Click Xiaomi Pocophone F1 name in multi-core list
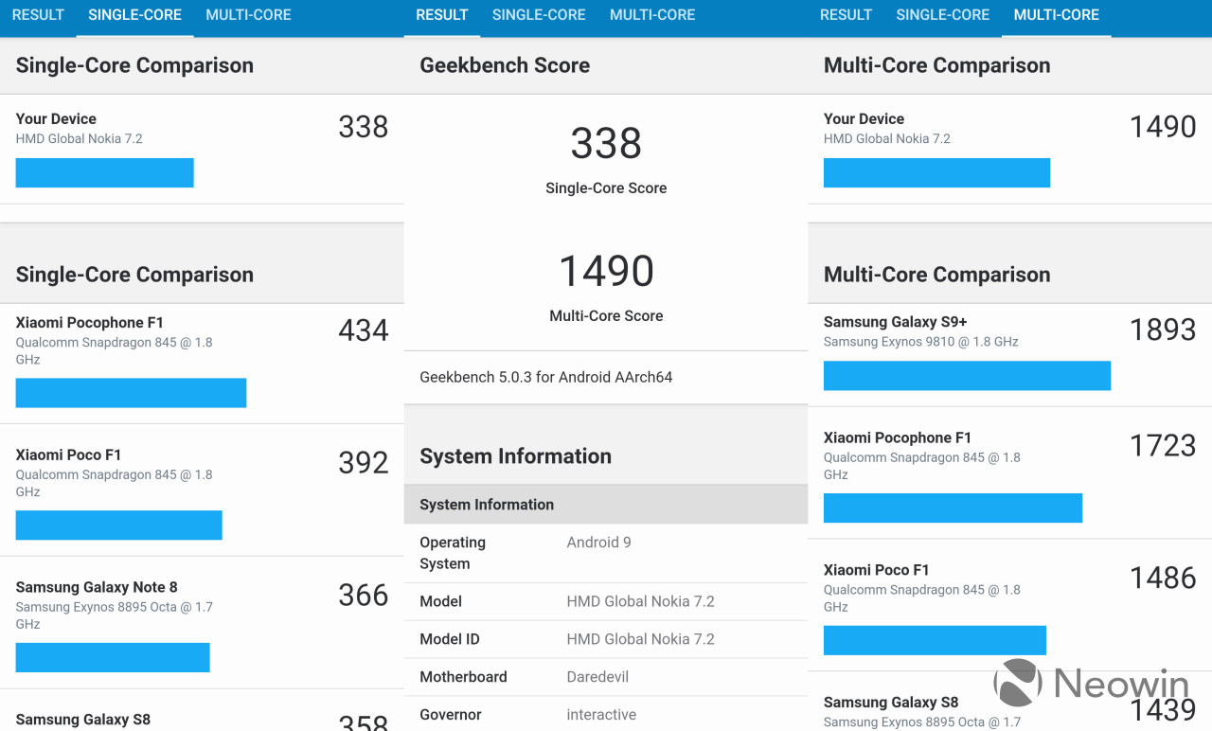Image resolution: width=1212 pixels, height=731 pixels. coord(898,437)
